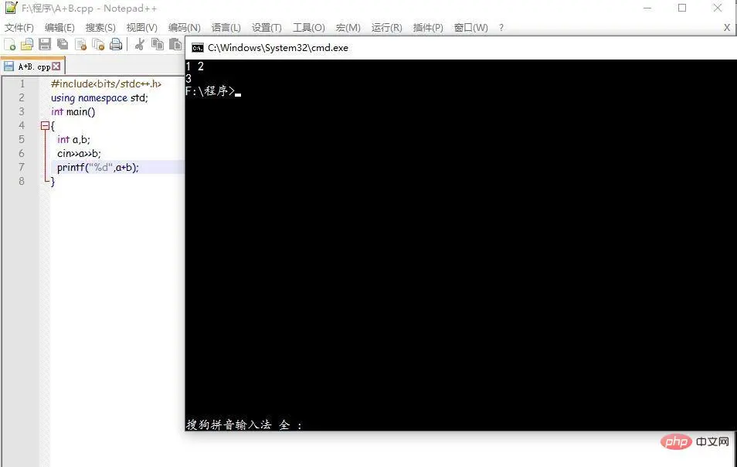Collapse the code block at line 4

[45, 125]
